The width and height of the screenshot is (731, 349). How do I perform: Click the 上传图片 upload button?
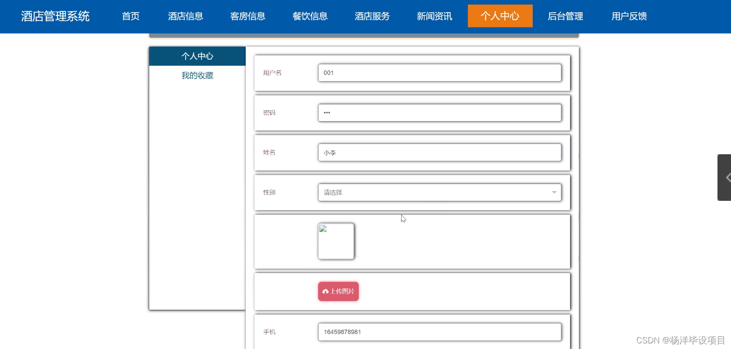(x=338, y=291)
